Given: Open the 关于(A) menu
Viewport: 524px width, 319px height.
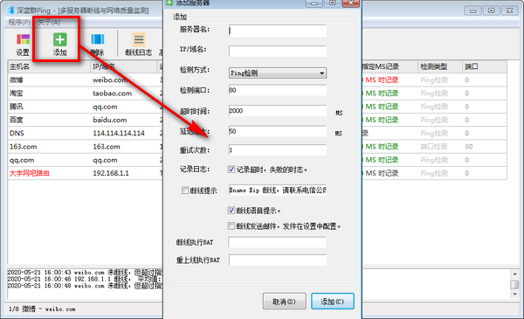Looking at the screenshot, I should tap(49, 23).
